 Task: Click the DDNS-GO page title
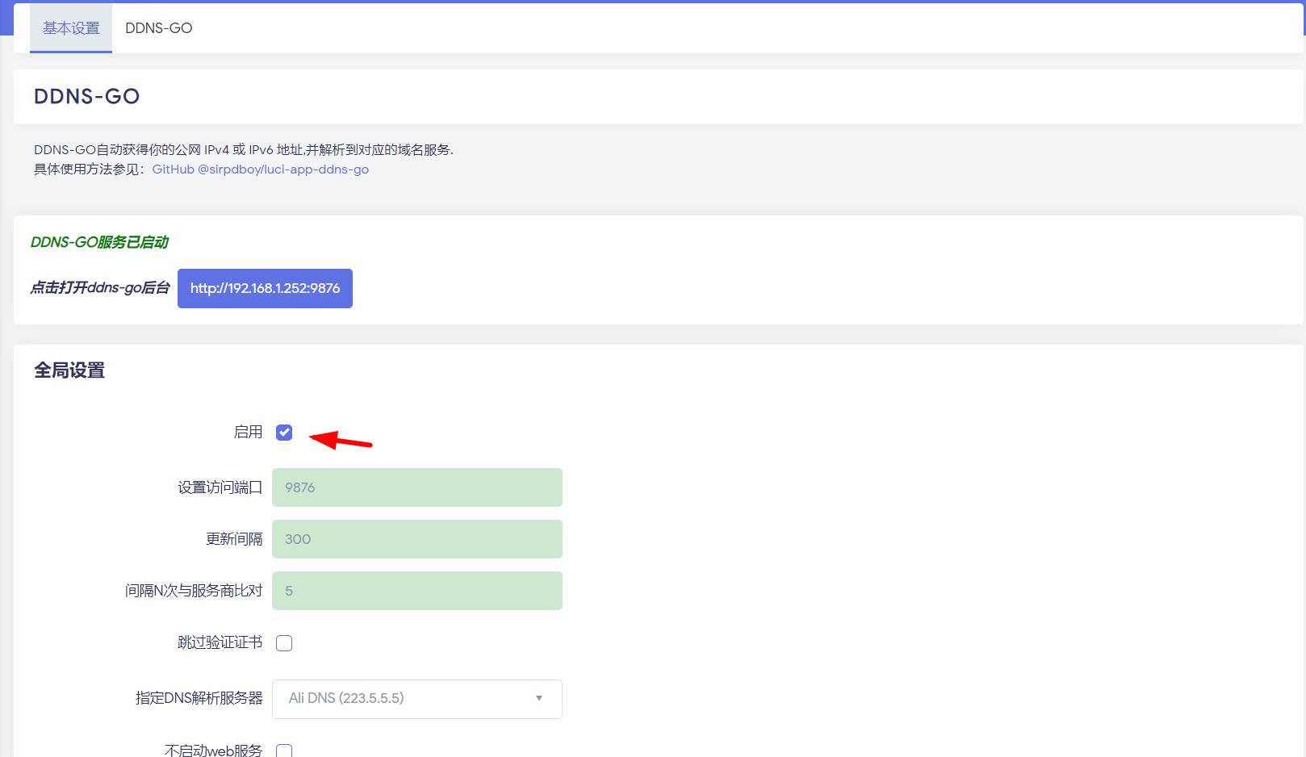pos(87,96)
